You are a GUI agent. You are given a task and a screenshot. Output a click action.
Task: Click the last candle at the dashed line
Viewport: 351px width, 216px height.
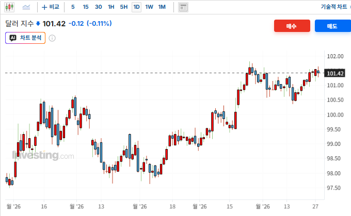click(x=318, y=72)
